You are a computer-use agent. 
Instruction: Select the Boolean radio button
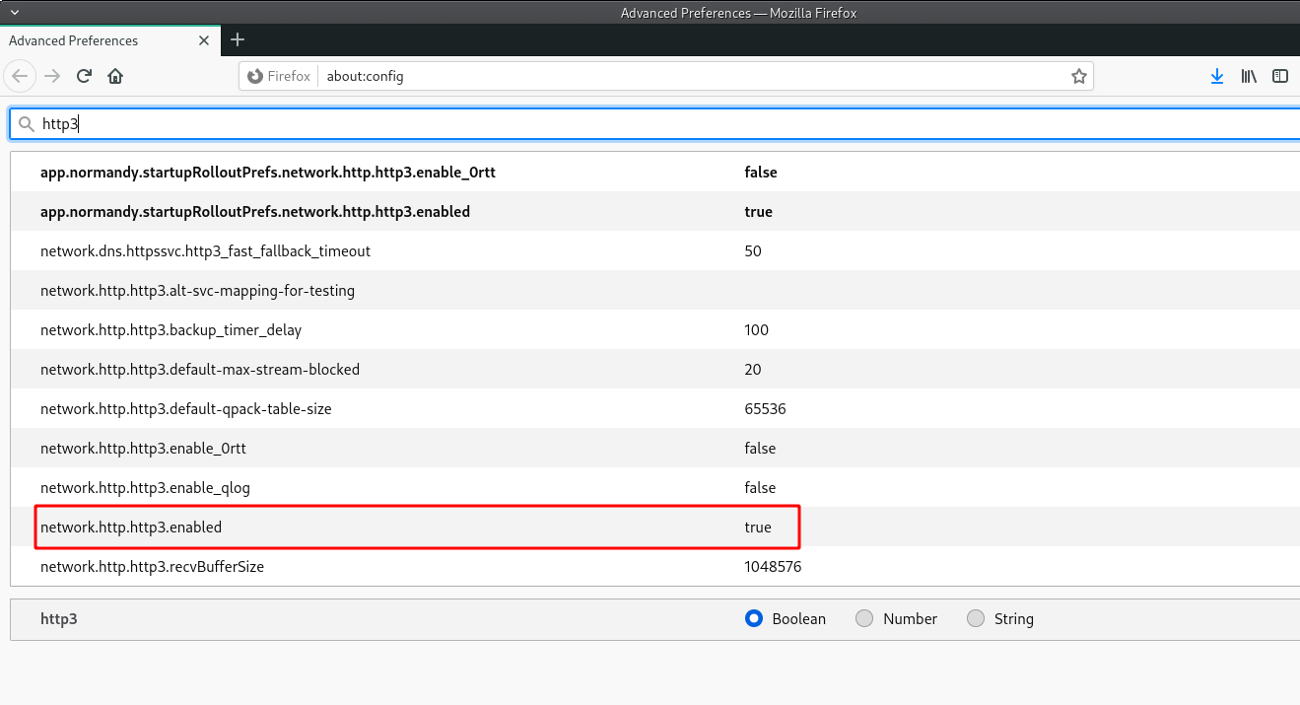point(754,618)
